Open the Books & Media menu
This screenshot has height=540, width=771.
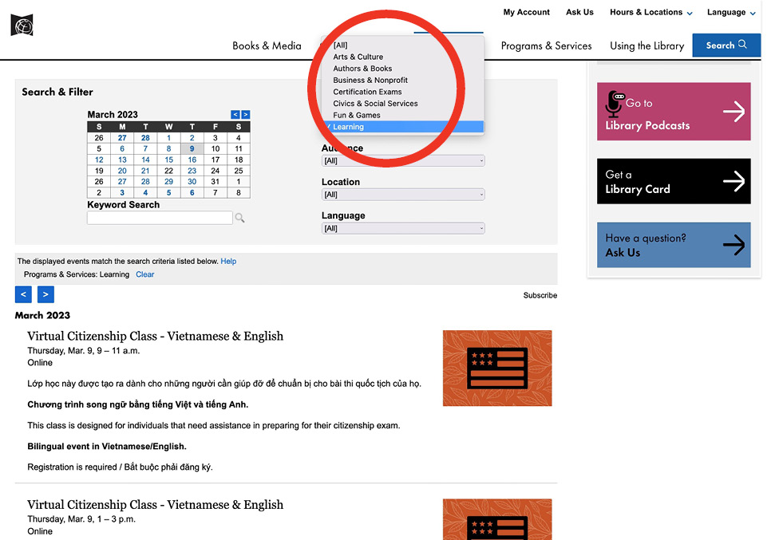[267, 45]
